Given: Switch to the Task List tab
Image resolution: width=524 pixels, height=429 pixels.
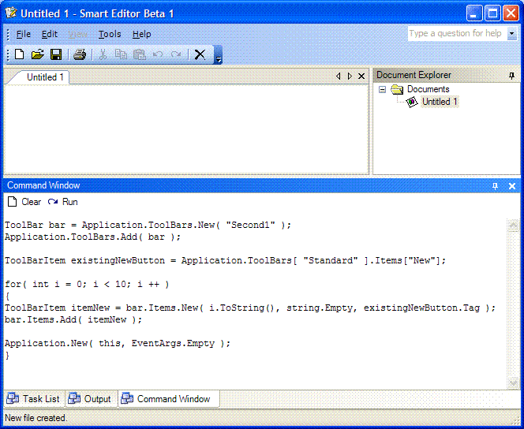Looking at the screenshot, I should click(33, 398).
